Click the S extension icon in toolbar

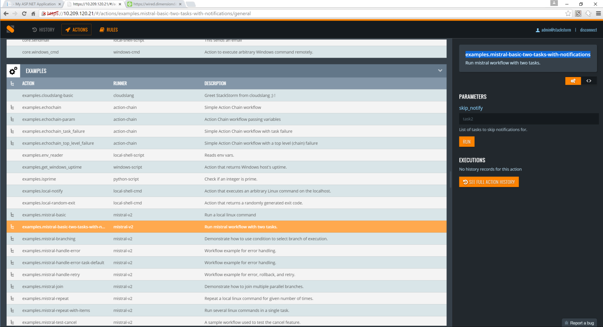pos(578,14)
